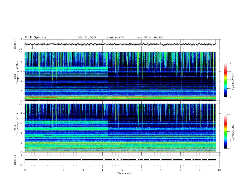Click the time axis tick label '2'
The width and height of the screenshot is (247, 191).
coord(64,170)
